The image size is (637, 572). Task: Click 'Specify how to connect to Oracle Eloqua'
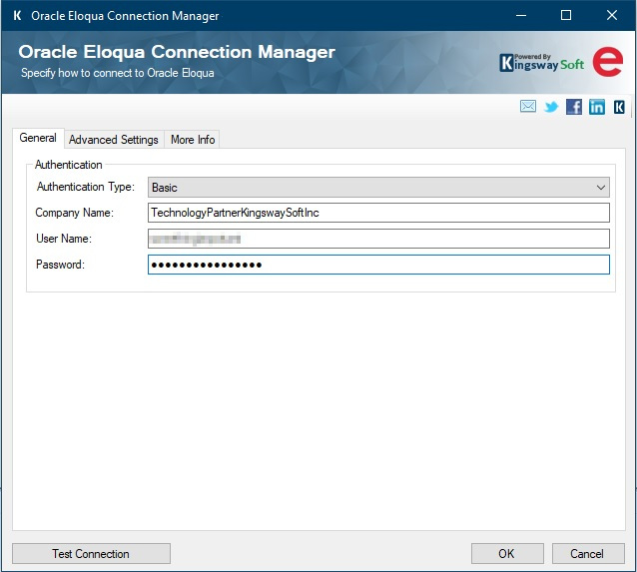118,73
